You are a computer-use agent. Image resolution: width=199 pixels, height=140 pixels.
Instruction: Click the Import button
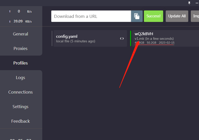(195, 16)
